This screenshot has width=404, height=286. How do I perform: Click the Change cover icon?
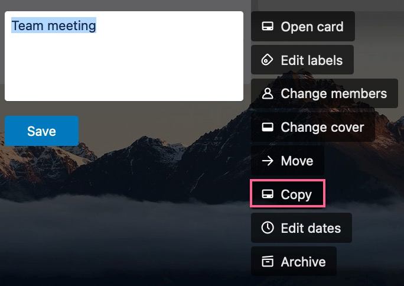[268, 127]
